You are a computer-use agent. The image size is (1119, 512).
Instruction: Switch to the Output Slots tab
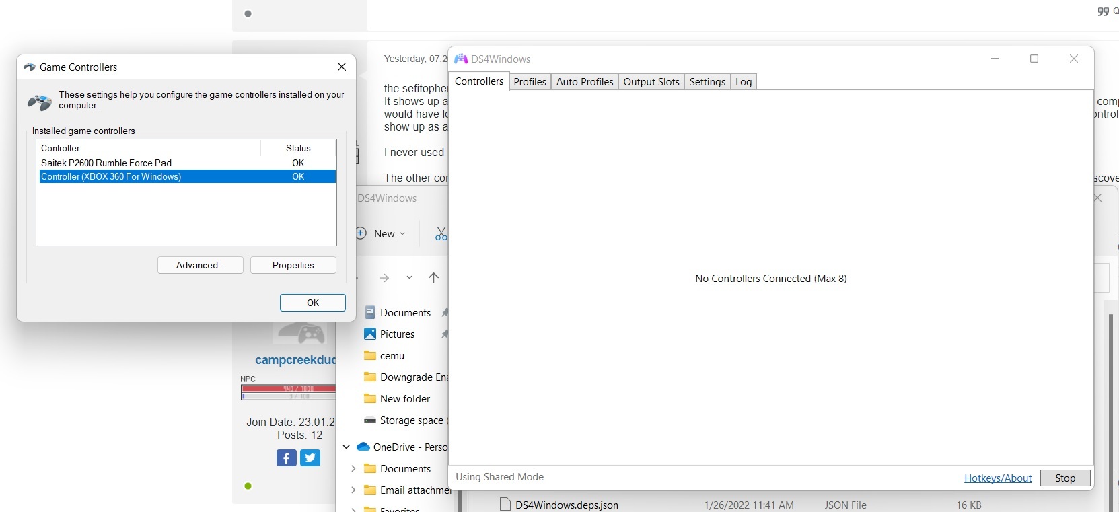(651, 82)
